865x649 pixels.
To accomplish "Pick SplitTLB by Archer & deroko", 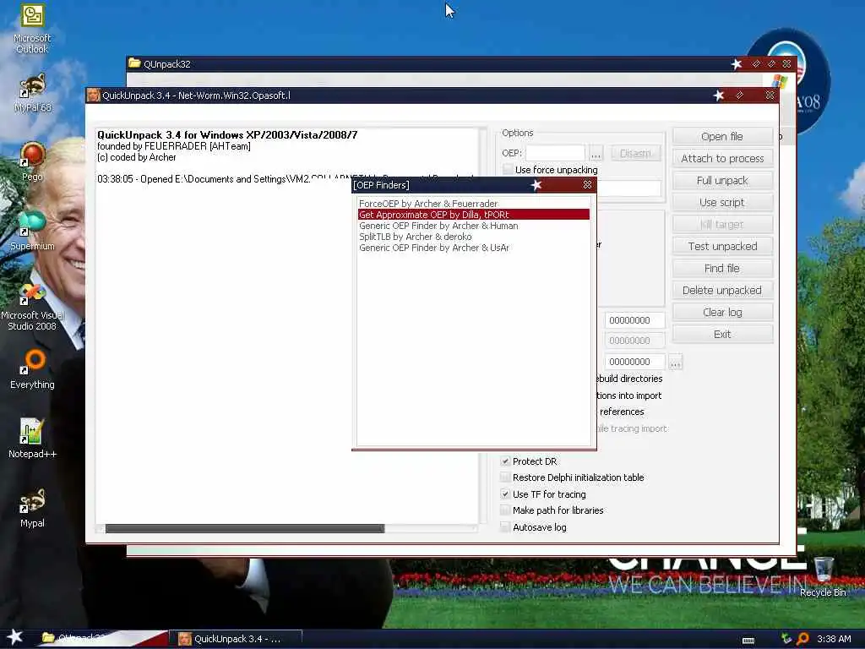I will [474, 237].
